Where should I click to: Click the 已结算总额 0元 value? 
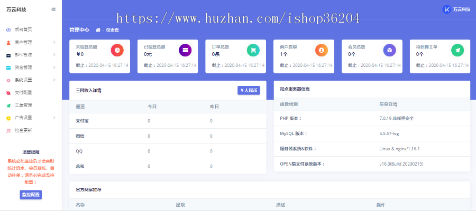coord(148,54)
